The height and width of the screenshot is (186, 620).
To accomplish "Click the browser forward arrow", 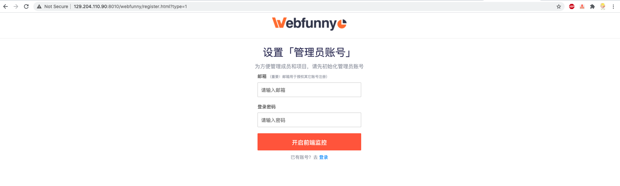I will click(16, 6).
